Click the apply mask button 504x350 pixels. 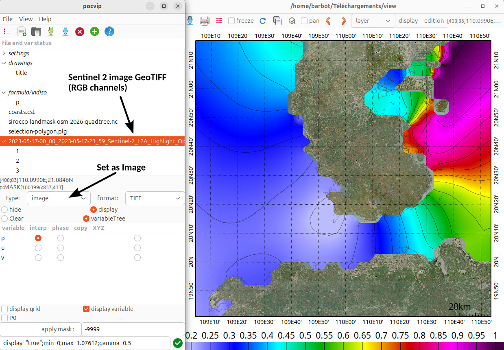pyautogui.click(x=41, y=329)
